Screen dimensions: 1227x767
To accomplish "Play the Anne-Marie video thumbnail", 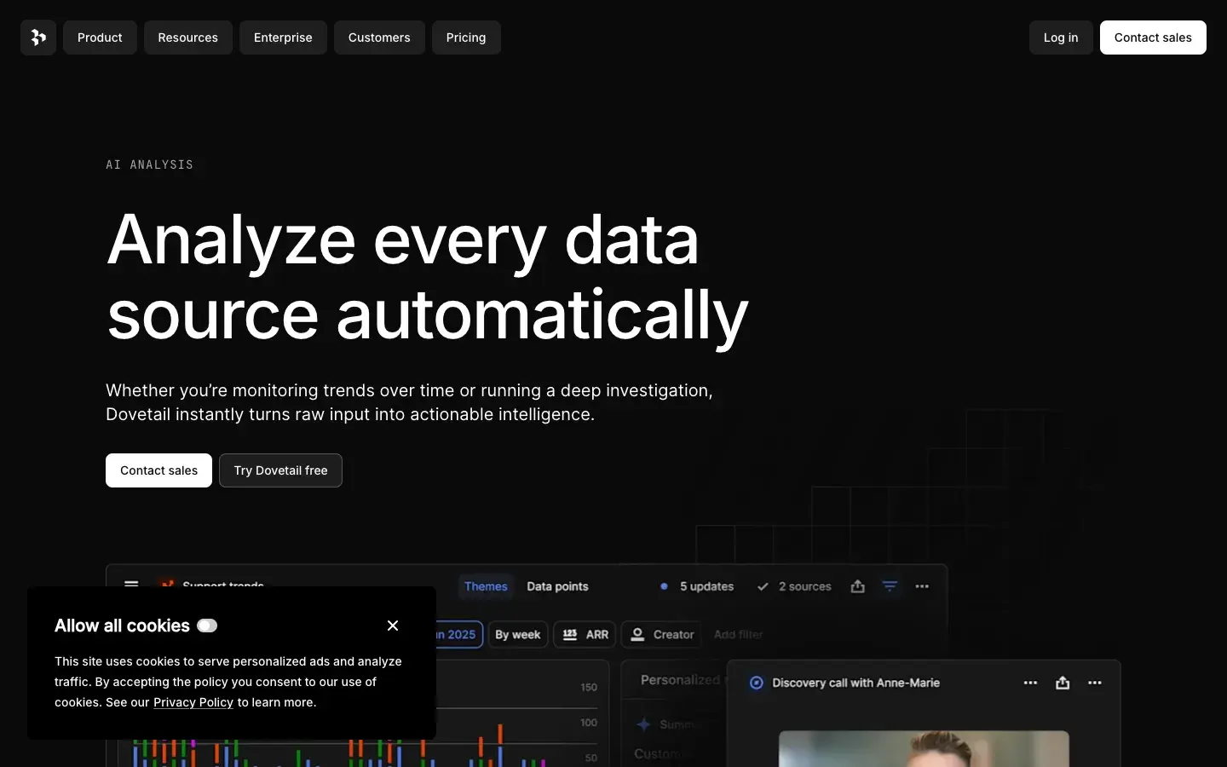I will click(923, 748).
